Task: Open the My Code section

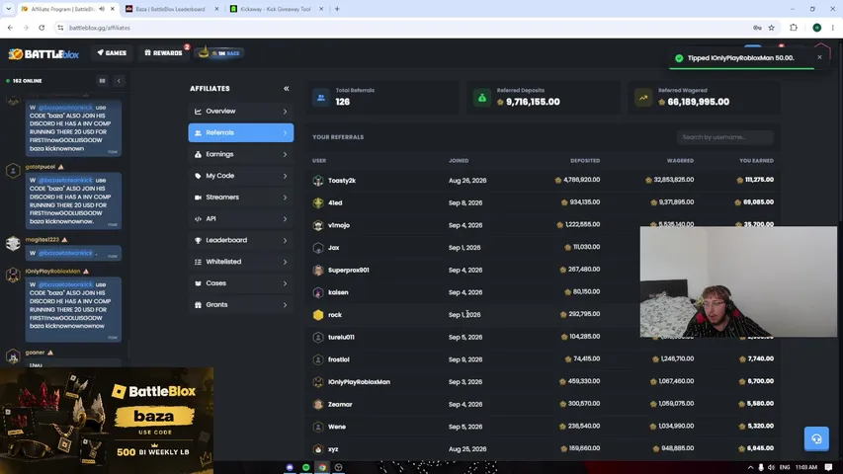Action: 241,176
